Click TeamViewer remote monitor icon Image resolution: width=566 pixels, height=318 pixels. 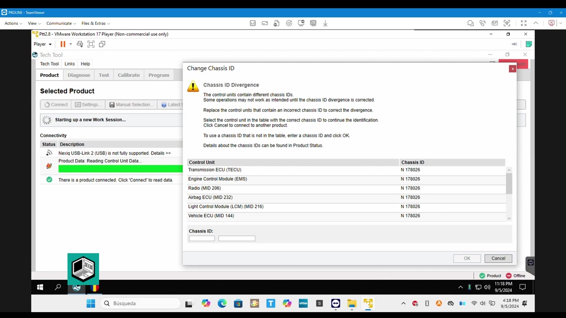pos(301,23)
